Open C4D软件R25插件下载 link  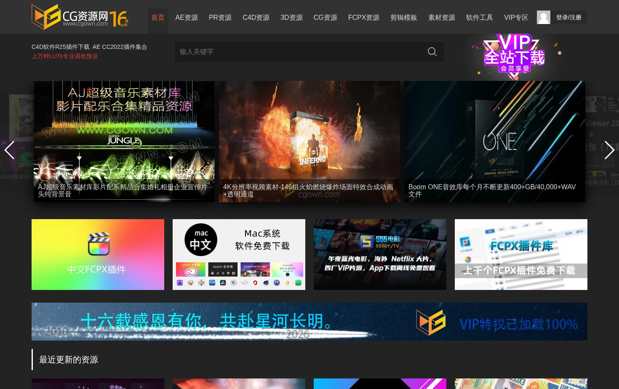point(60,47)
